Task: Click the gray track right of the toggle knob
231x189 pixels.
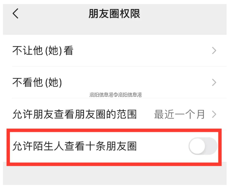Action: (211, 147)
